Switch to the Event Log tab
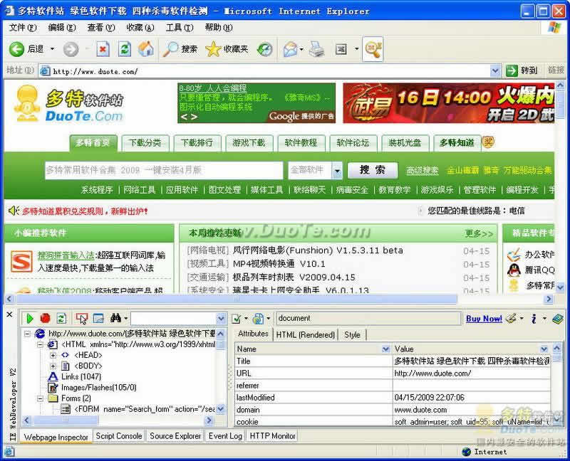The height and width of the screenshot is (461, 570). point(225,436)
